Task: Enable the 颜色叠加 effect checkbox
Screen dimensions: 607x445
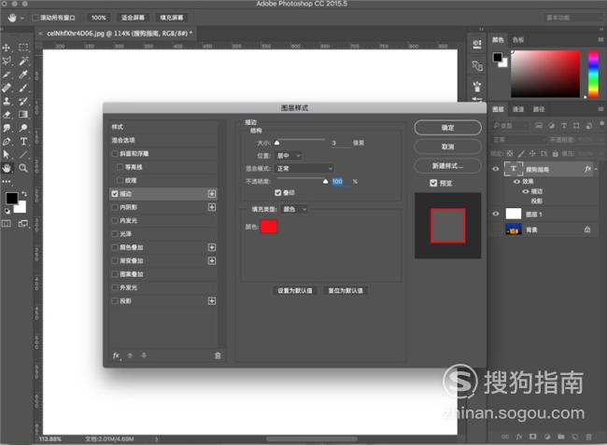Action: point(115,247)
